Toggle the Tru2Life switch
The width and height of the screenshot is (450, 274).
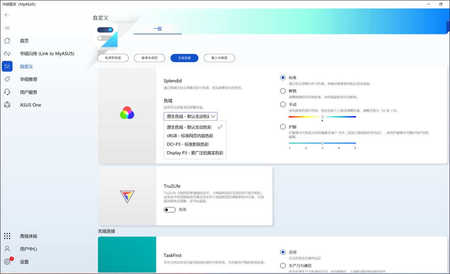(x=170, y=210)
